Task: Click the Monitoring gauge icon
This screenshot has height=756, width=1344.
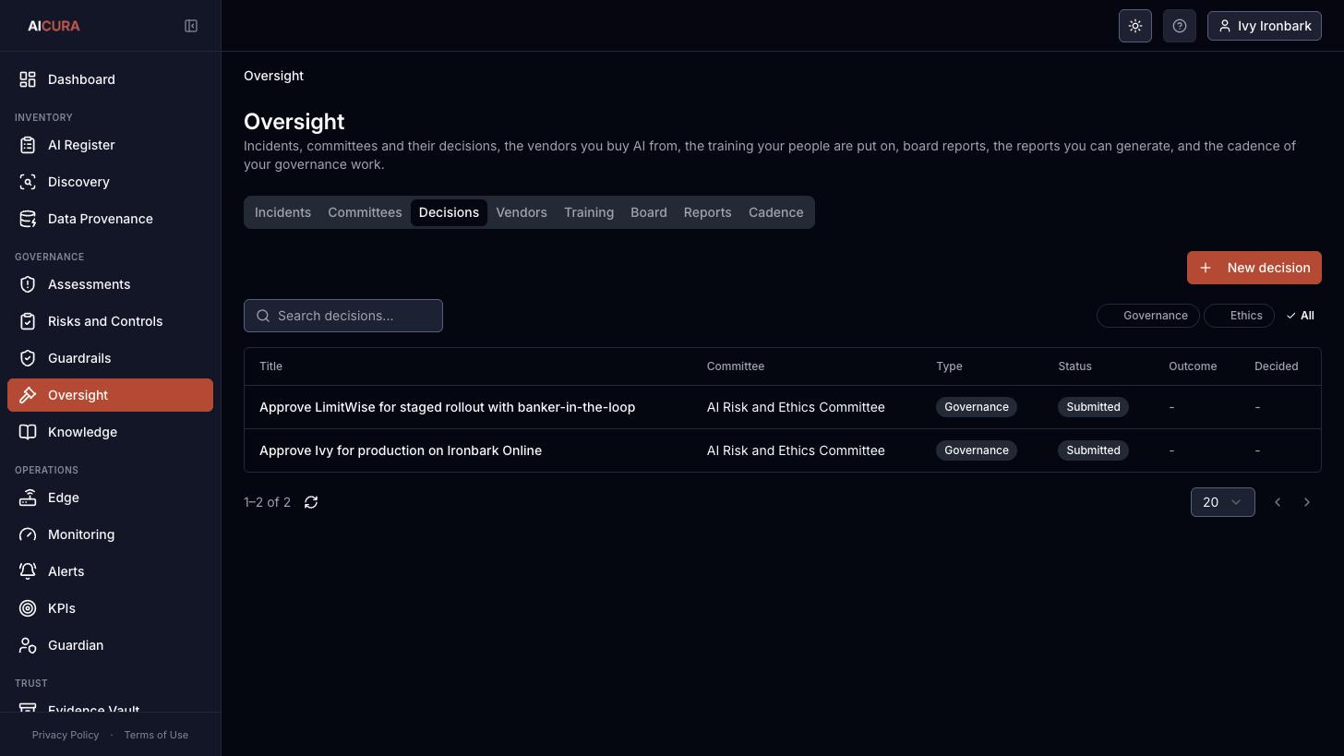Action: [x=28, y=534]
